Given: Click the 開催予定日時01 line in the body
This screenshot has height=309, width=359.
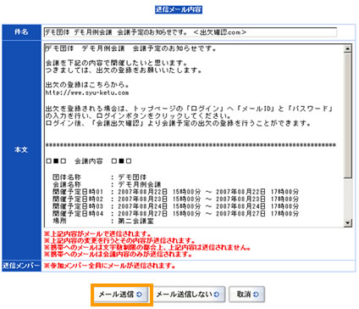Looking at the screenshot, I should 175,192.
